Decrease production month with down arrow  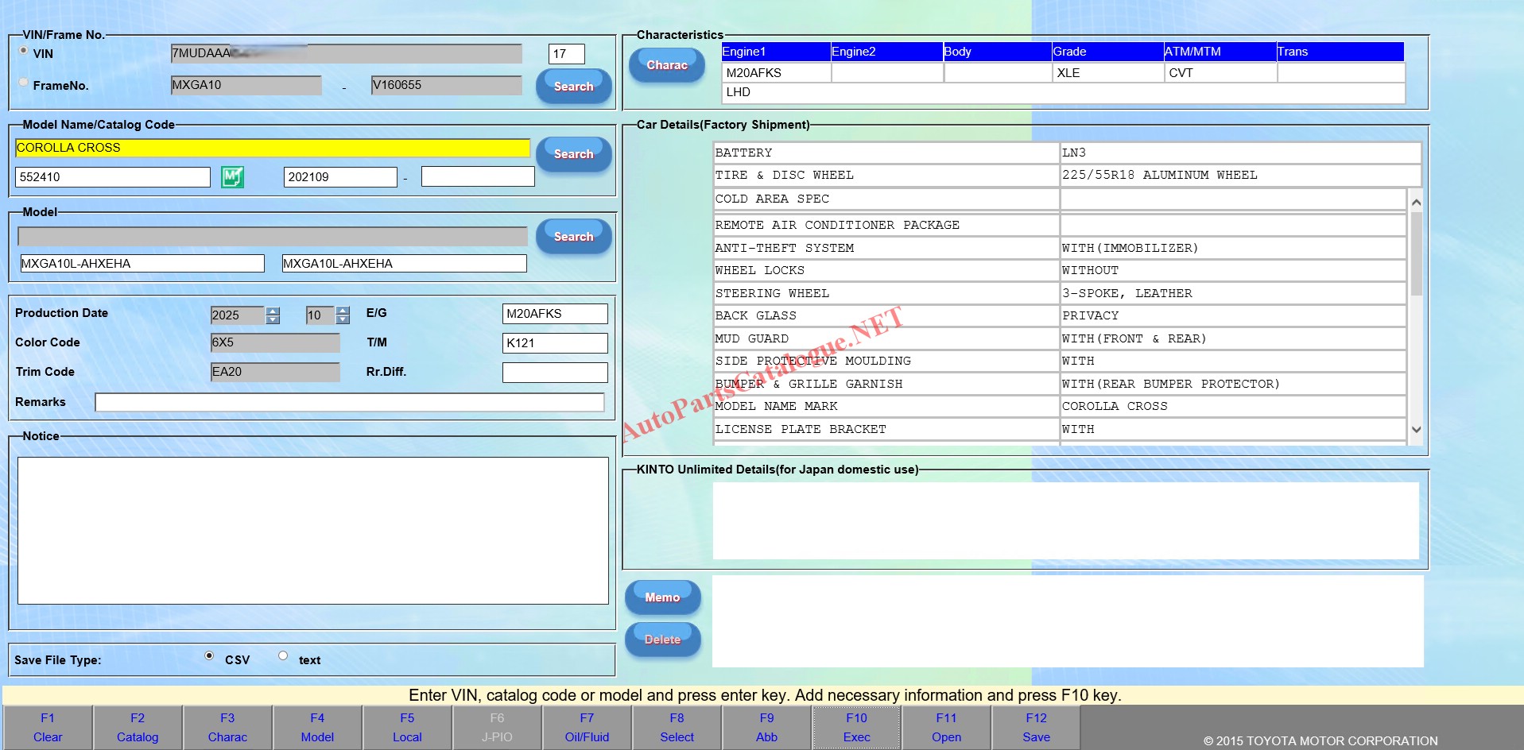click(x=343, y=320)
